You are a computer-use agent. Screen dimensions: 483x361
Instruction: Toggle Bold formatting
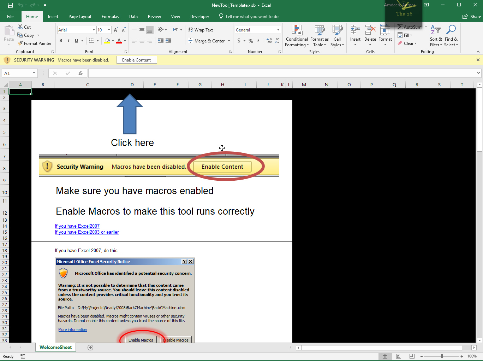coord(61,41)
